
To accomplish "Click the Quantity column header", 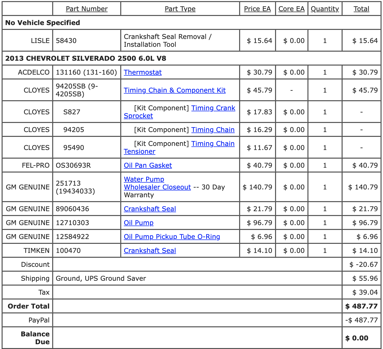I will tap(325, 9).
